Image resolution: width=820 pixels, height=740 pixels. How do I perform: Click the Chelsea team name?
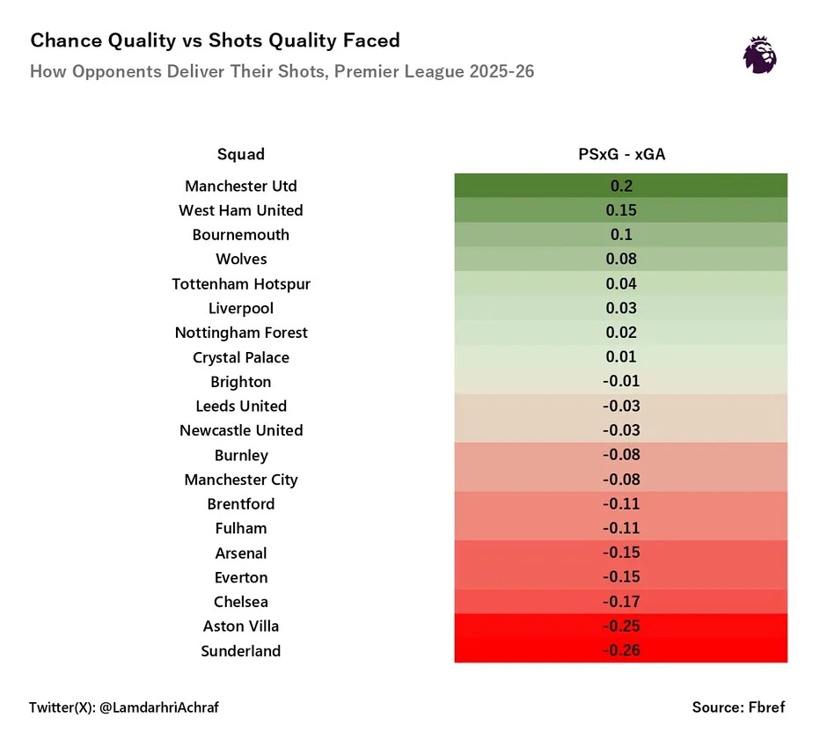241,602
